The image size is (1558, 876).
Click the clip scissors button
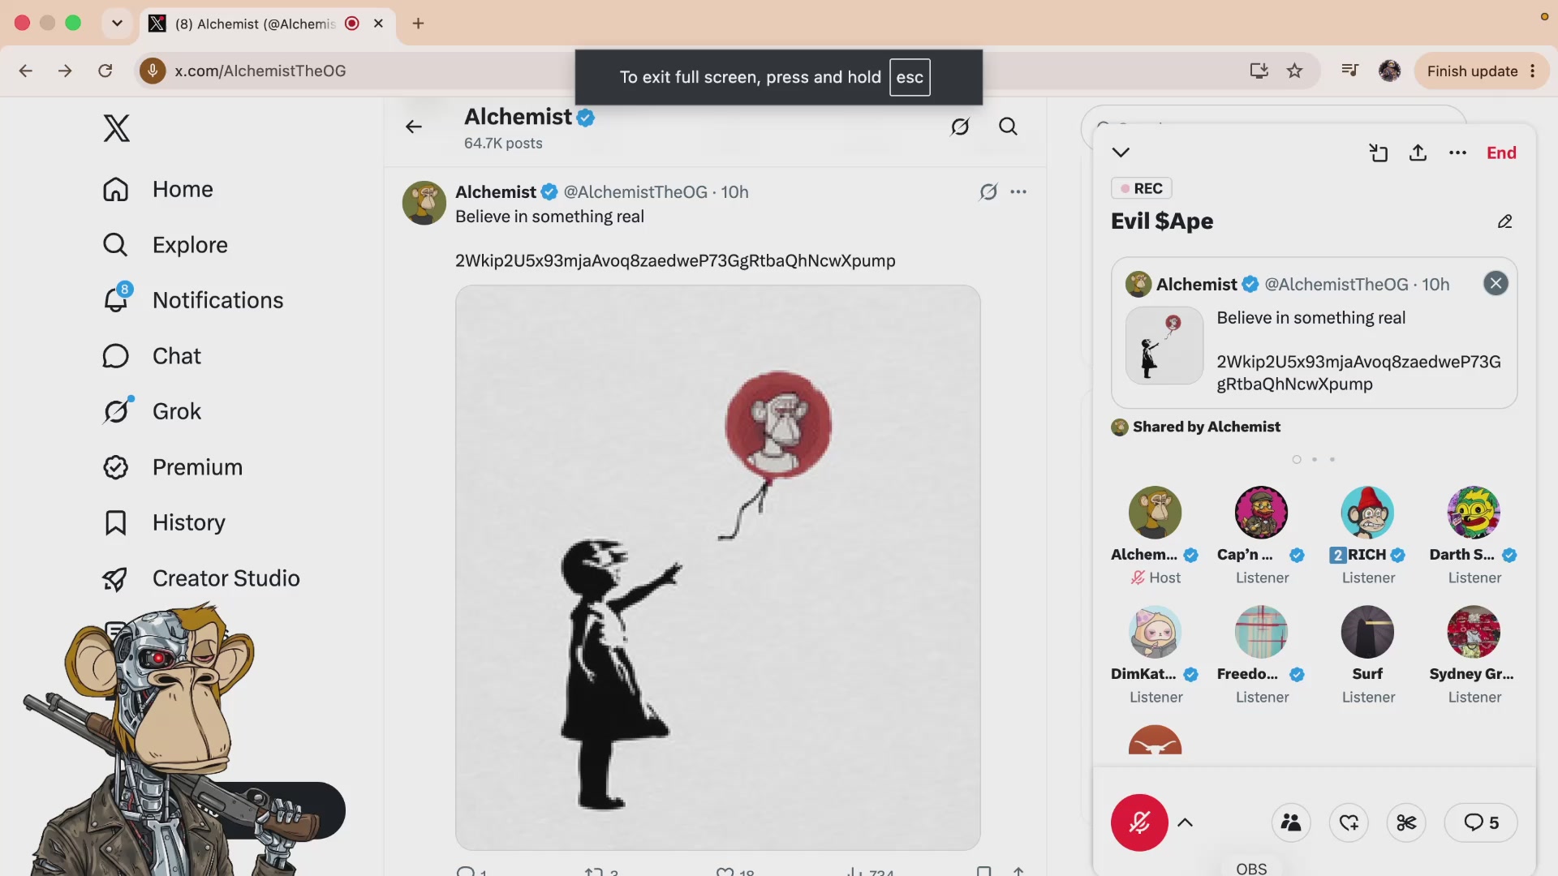[1406, 822]
